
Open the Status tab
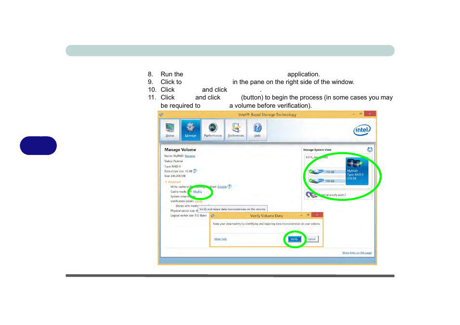[170, 130]
